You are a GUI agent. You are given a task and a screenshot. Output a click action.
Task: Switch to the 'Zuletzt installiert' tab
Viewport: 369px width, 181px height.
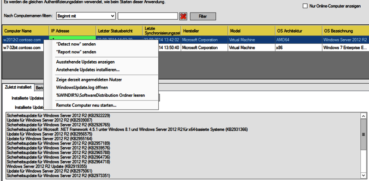pos(18,87)
